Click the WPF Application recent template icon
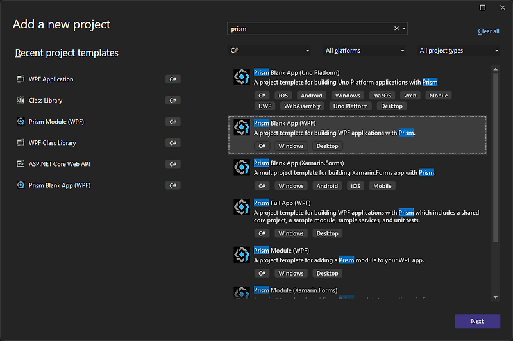Screen dimensions: 513x341 (x=21, y=79)
